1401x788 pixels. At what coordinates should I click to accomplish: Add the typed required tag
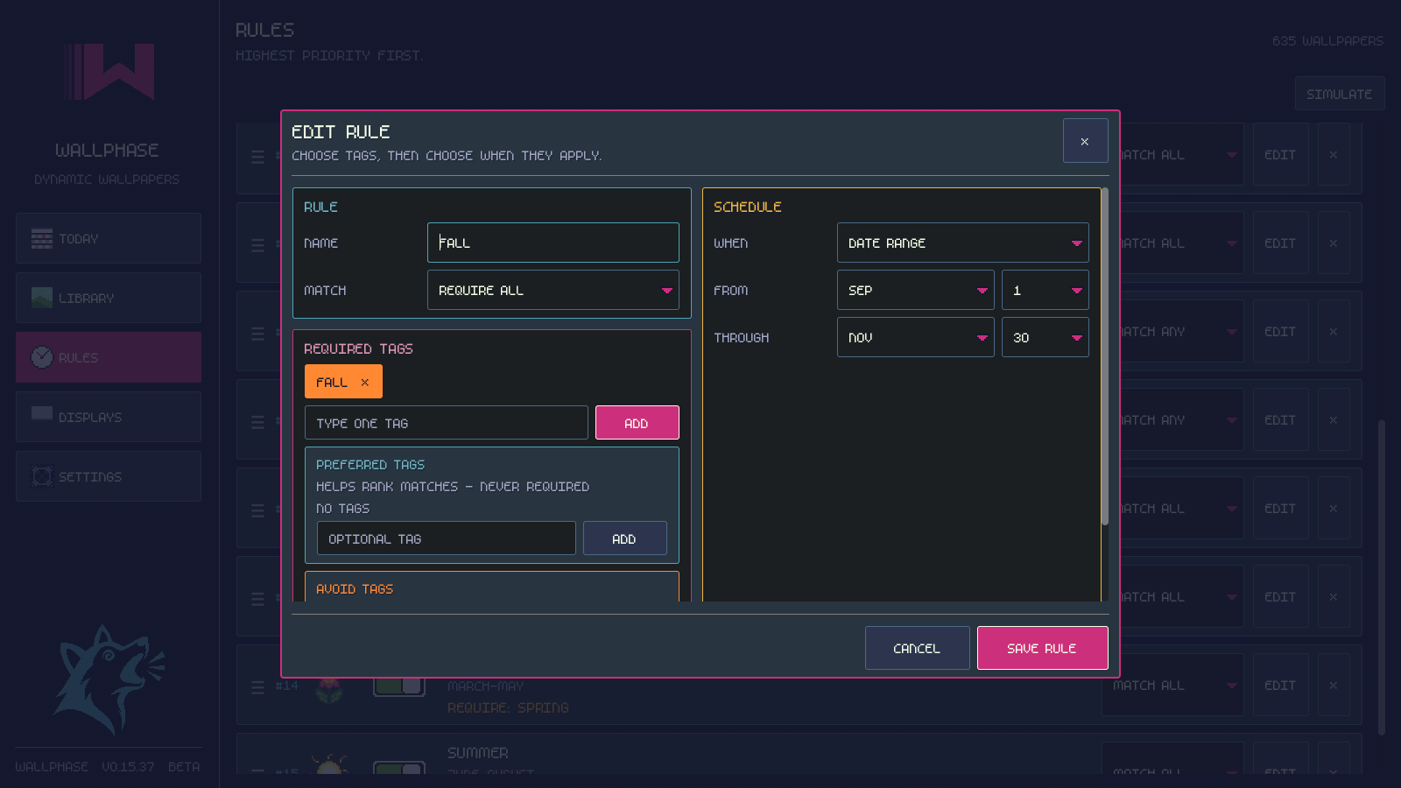tap(637, 423)
